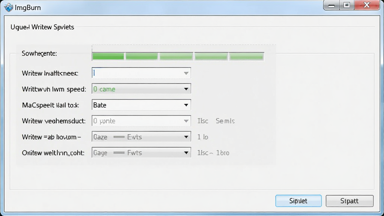
Task: Click the 'Oritew weltlvnn,,coht:' label
Action: (x=53, y=153)
